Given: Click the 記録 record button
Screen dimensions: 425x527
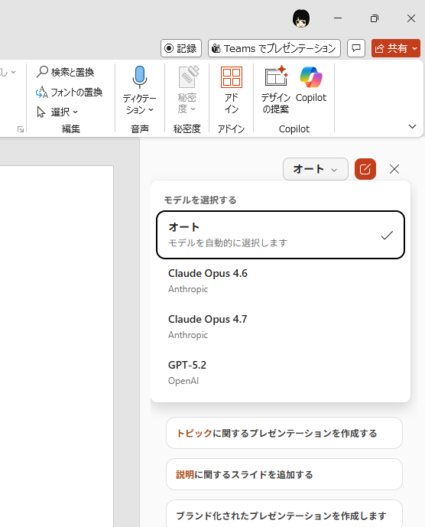Looking at the screenshot, I should [181, 48].
